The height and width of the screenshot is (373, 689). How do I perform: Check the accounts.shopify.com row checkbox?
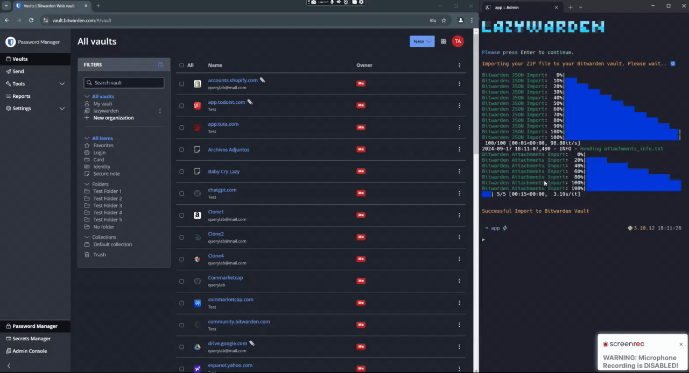[181, 84]
